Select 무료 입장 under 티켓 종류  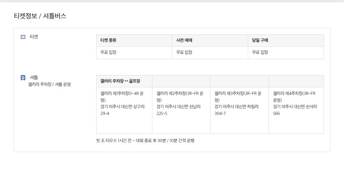108,52
